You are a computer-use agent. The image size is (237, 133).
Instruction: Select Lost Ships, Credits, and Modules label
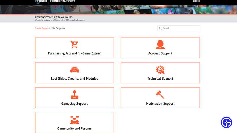click(74, 79)
